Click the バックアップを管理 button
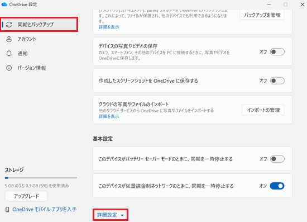 262,15
